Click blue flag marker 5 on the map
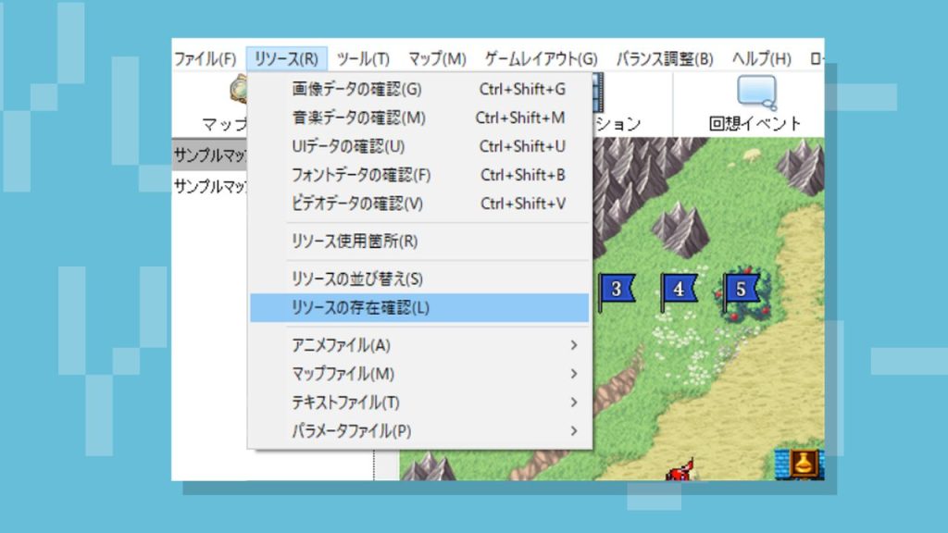The height and width of the screenshot is (533, 948). [x=741, y=290]
